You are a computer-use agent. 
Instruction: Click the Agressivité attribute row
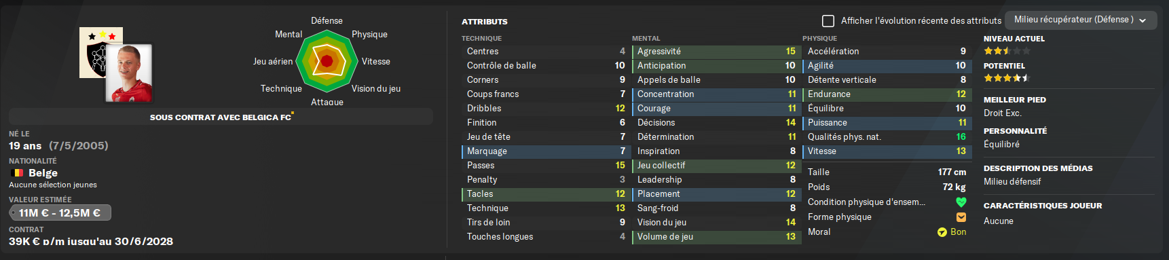(716, 52)
